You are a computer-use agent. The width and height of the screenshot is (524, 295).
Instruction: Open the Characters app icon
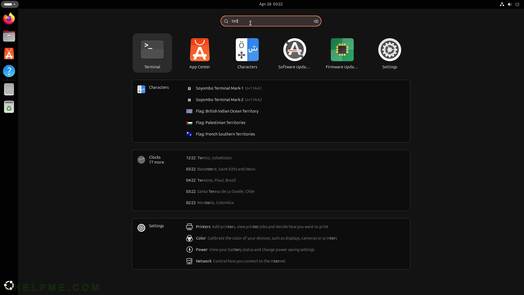(247, 53)
